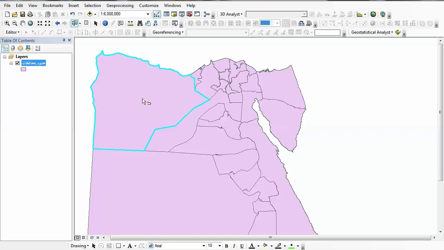Choose the Select Elements black arrow
This screenshot has height=250, width=444.
96,23
